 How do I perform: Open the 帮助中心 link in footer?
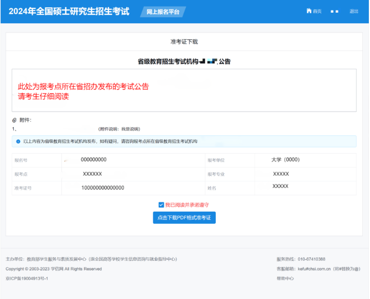click(285, 279)
